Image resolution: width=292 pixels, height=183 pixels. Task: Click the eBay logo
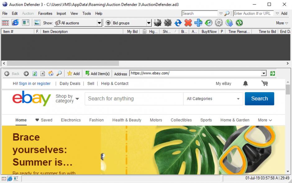click(31, 98)
